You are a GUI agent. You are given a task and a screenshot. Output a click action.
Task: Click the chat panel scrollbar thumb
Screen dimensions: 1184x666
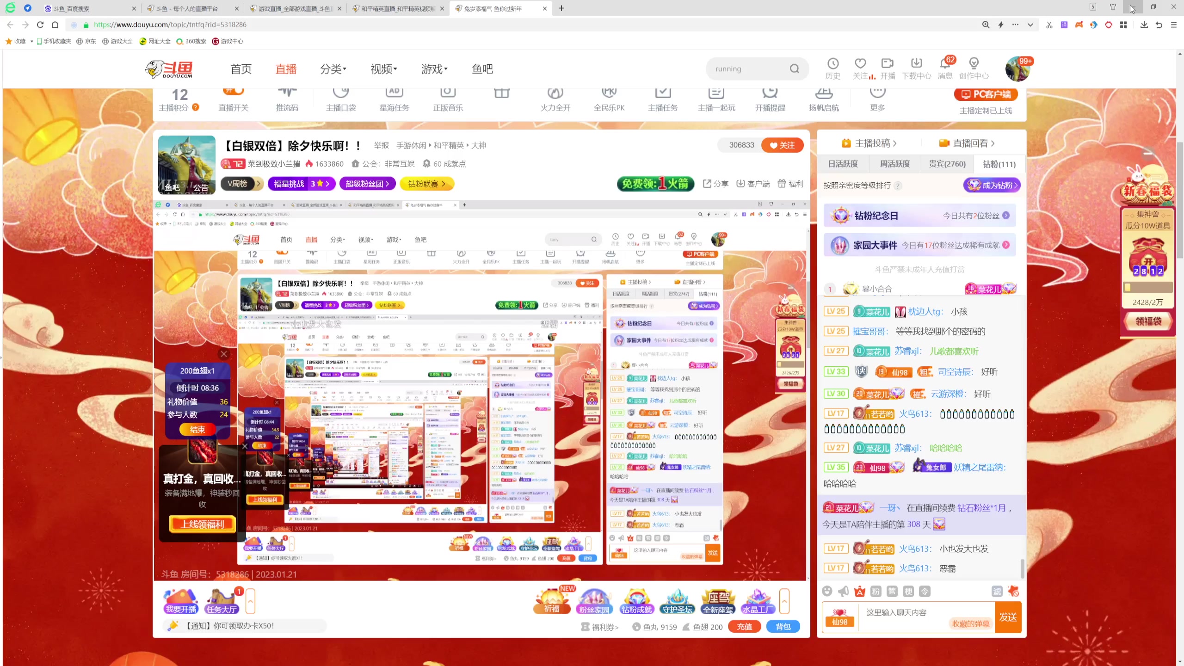1022,568
